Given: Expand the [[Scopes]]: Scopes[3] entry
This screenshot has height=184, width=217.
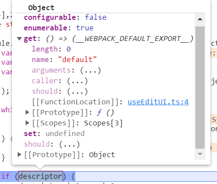Looking at the screenshot, I should pos(27,123).
